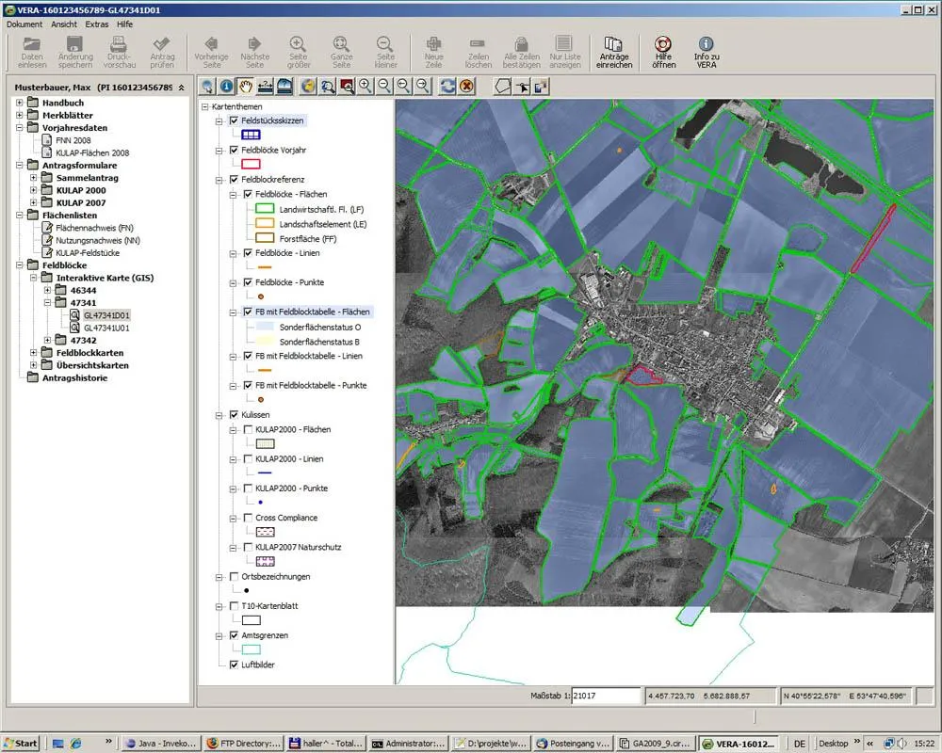
Task: Expand the Sammelantrag tree node
Action: (x=34, y=178)
